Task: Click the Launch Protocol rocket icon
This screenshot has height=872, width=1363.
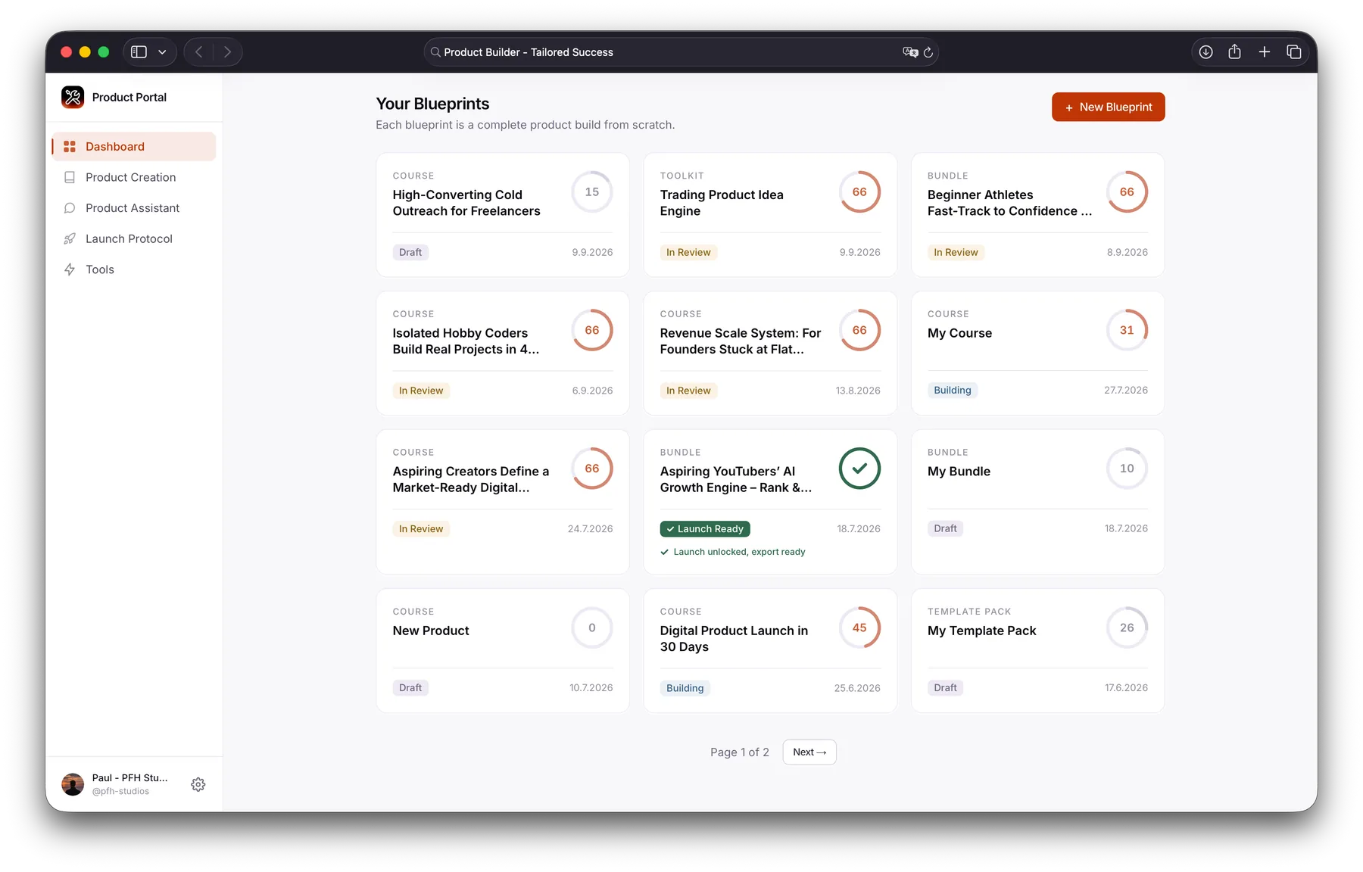Action: (70, 238)
